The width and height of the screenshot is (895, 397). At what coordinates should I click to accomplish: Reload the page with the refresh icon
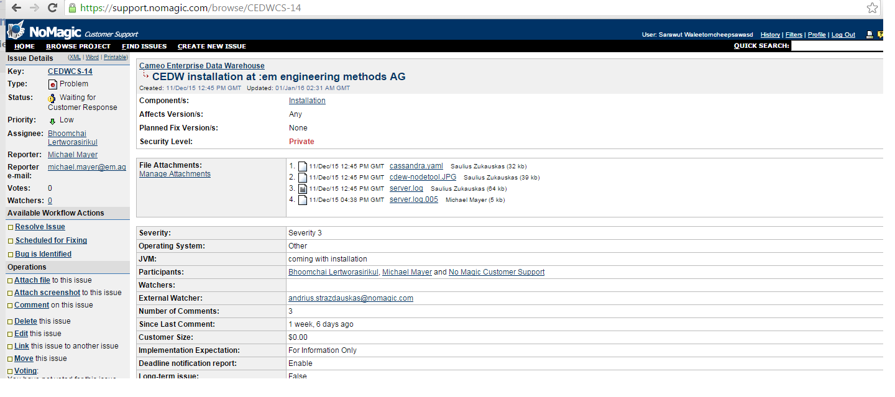click(53, 8)
